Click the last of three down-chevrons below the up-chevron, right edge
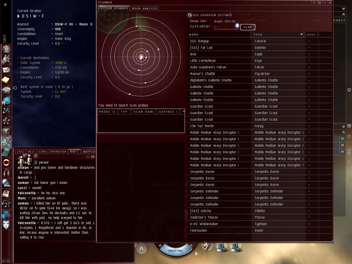This screenshot has width=352, height=264. (x=342, y=152)
